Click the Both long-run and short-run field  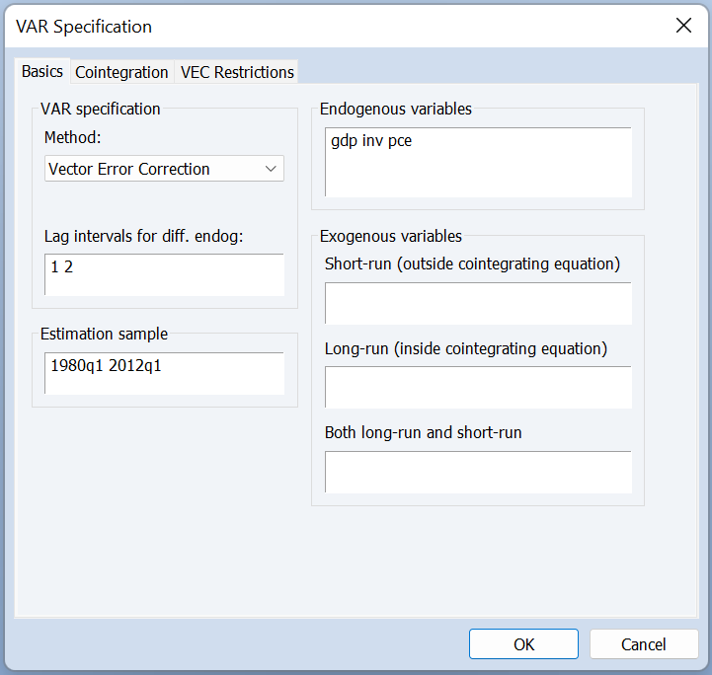click(x=478, y=472)
